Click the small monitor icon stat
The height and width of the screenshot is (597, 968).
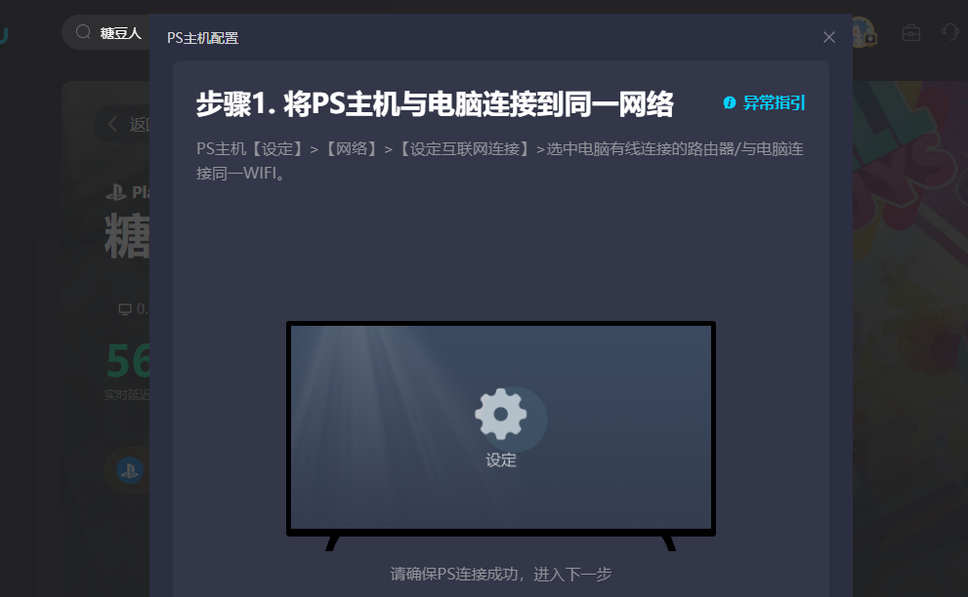tap(125, 309)
